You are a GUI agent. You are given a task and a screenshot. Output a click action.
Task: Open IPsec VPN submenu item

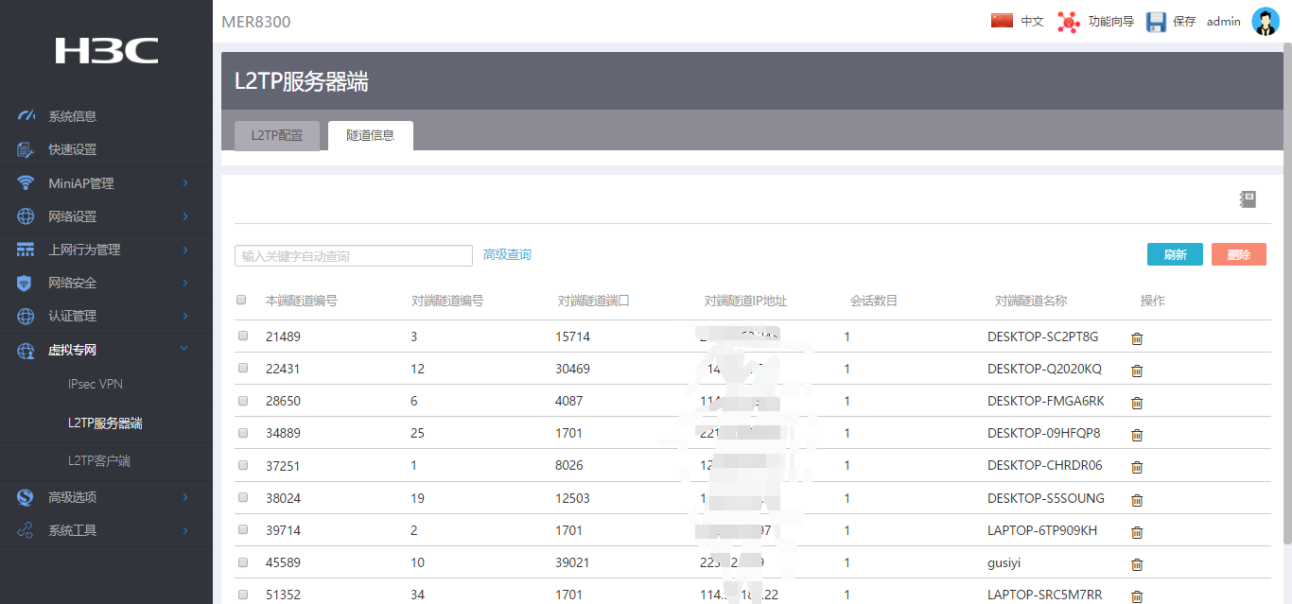[x=96, y=385]
